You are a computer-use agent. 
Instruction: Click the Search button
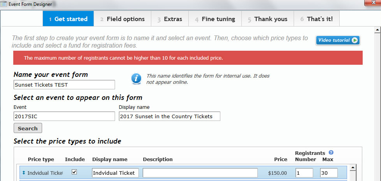pyautogui.click(x=28, y=128)
